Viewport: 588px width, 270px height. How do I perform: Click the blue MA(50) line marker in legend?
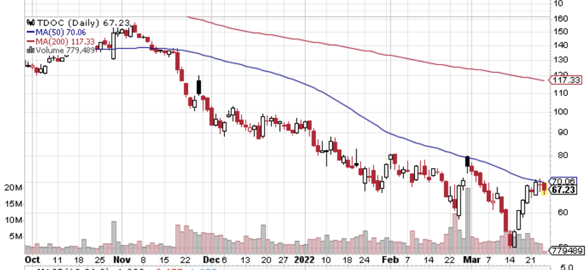[x=30, y=32]
